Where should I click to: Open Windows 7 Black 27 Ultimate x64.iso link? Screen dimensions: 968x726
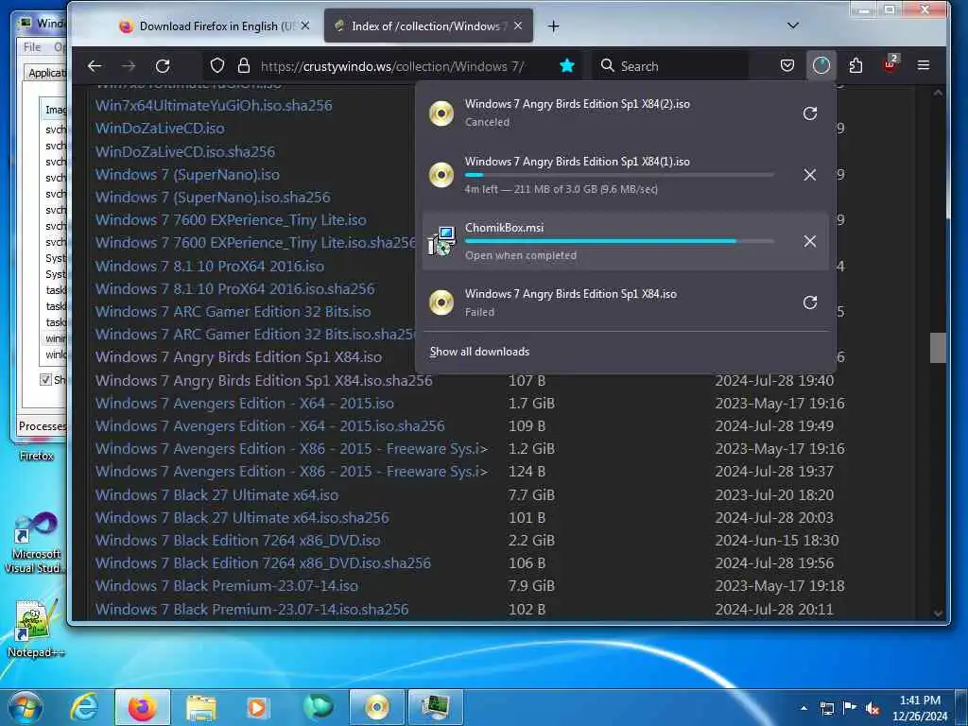point(216,495)
